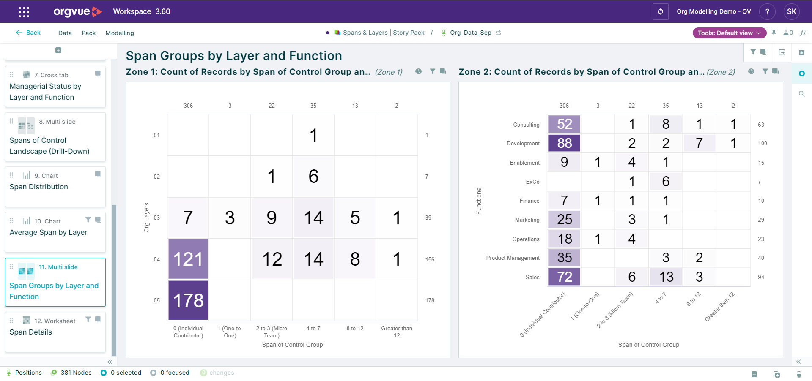Screen dimensions: 812x381
Task: Click notes icon on Span Details card
Action: point(98,319)
